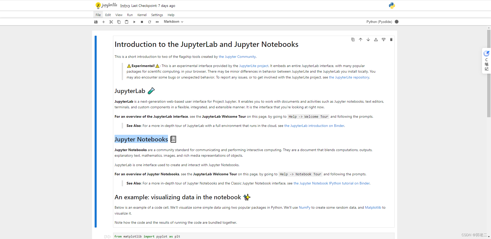Restart the kernel

click(150, 22)
